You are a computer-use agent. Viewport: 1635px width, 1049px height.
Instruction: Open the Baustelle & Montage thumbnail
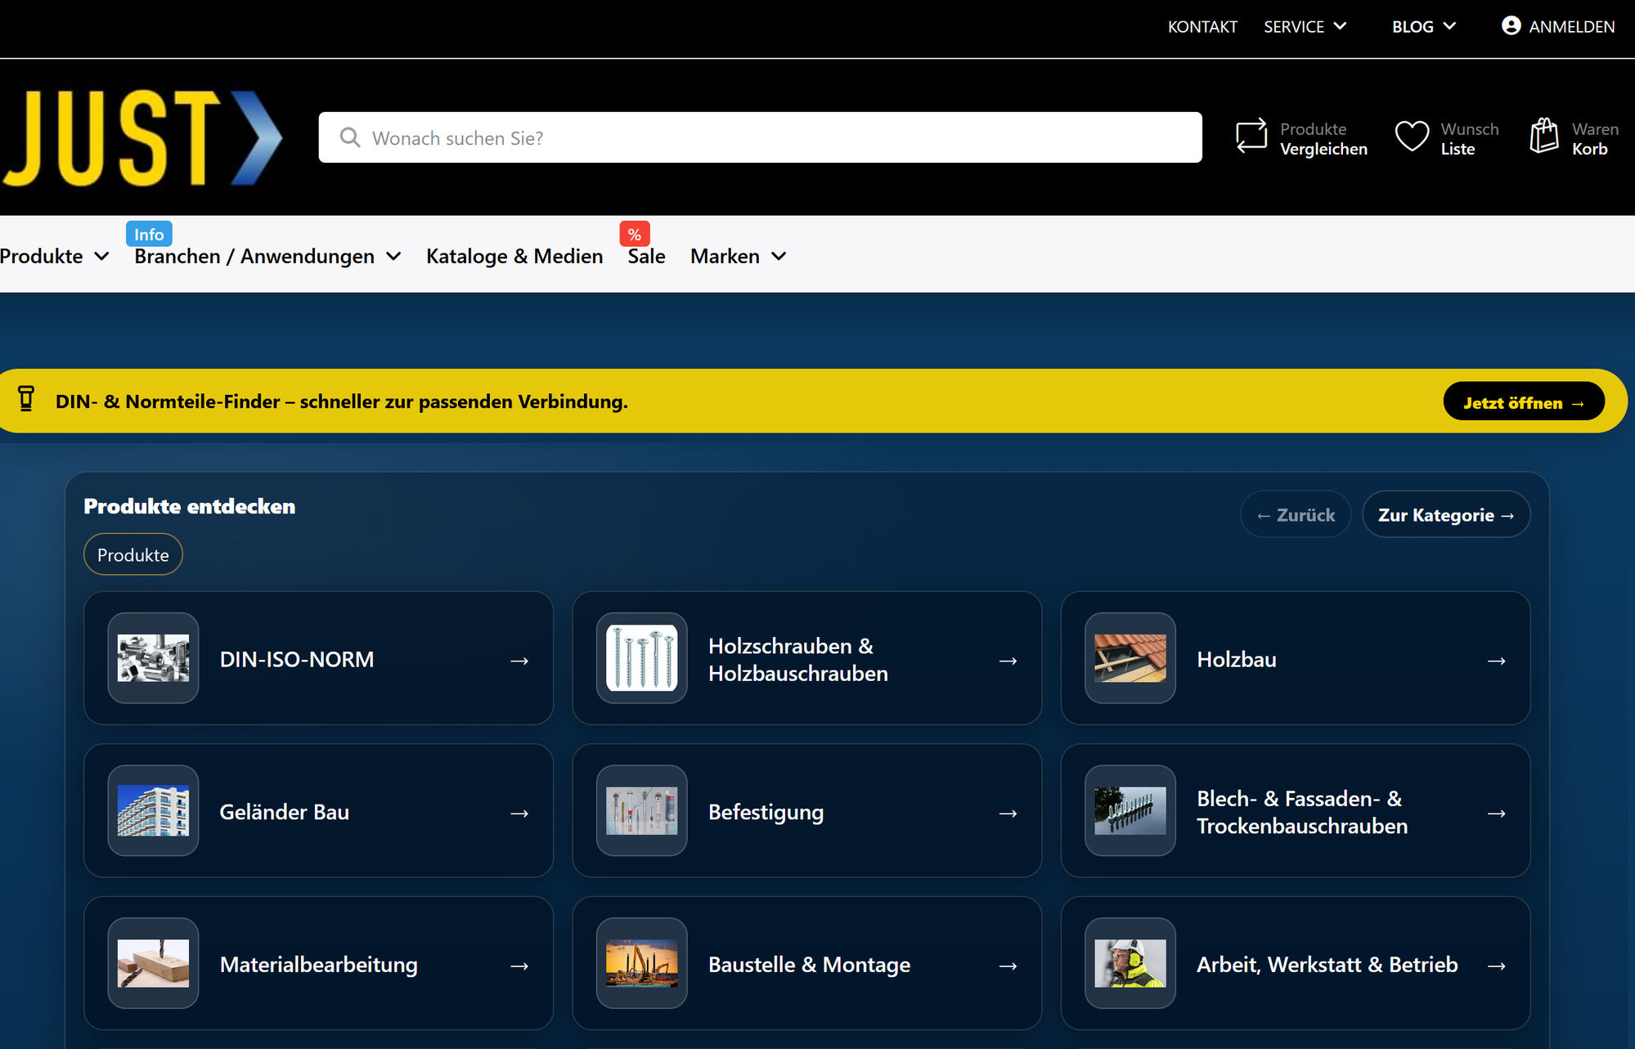tap(642, 963)
